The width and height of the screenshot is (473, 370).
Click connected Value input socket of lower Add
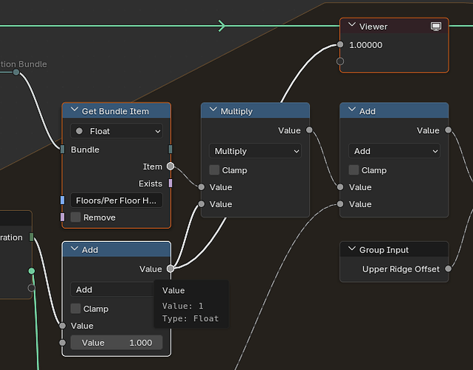coord(62,326)
